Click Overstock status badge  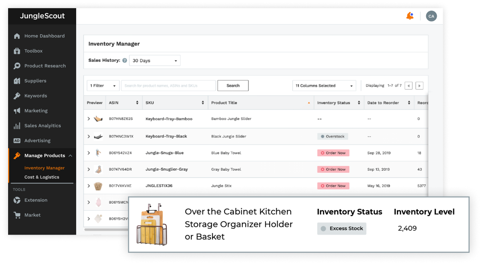[x=333, y=136]
